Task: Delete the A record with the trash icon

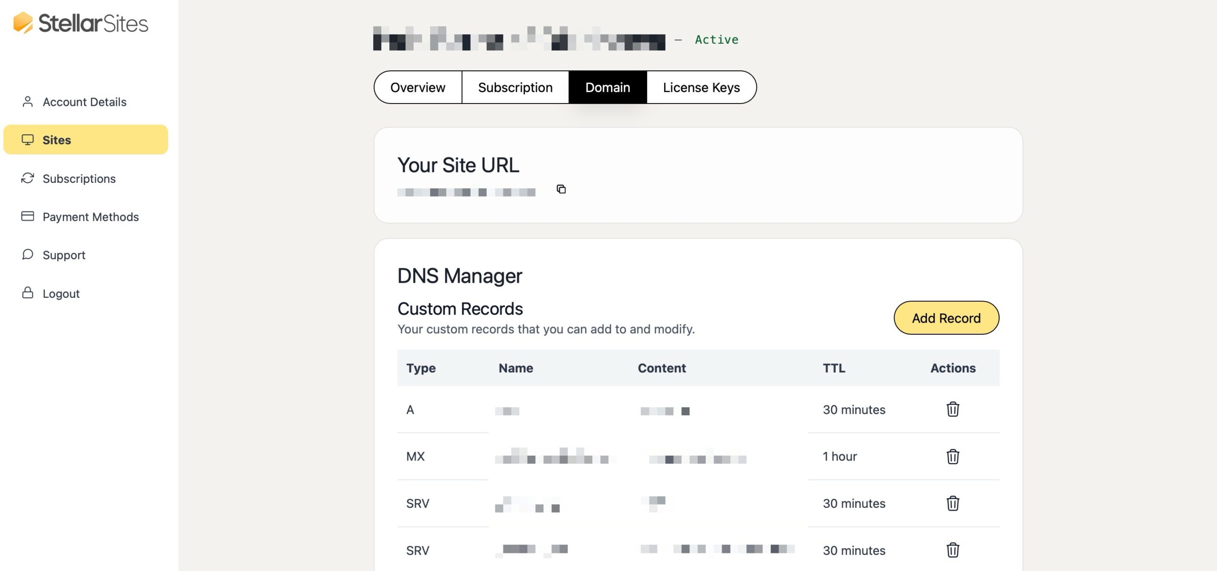Action: [953, 409]
